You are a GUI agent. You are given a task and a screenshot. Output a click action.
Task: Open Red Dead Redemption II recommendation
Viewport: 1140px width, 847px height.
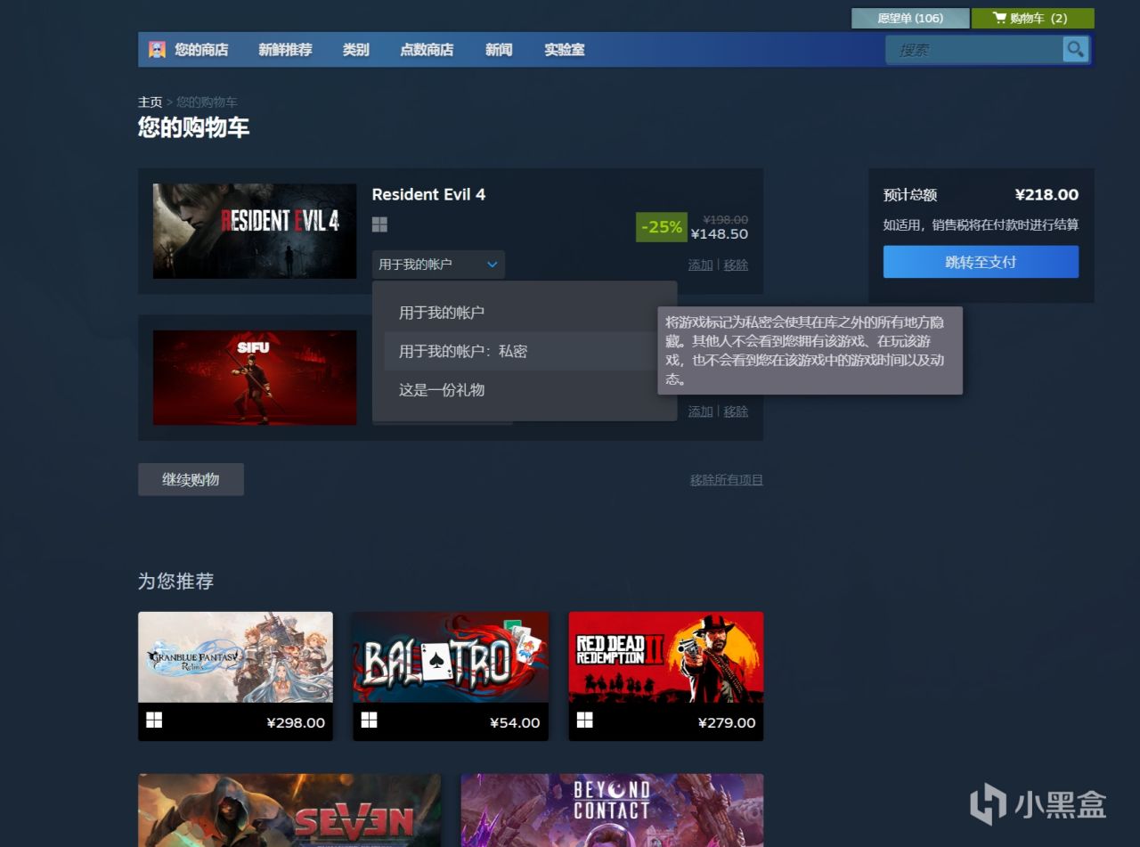coord(666,676)
